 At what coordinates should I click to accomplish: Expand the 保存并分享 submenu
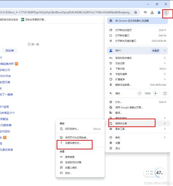click(137, 124)
